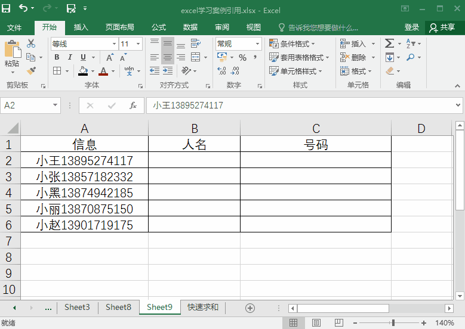Click the Increase Decimal icon
Image resolution: width=465 pixels, height=329 pixels.
(221, 71)
